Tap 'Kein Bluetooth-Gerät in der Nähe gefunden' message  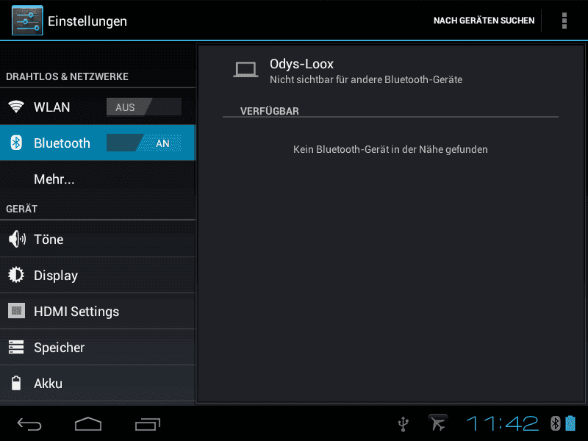(390, 149)
